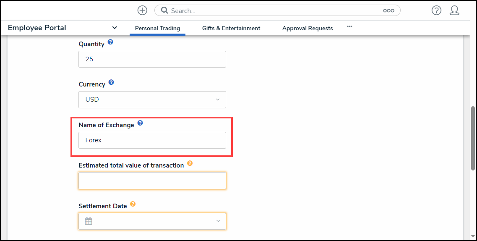
Task: Click the search magnifier icon
Action: [x=164, y=10]
